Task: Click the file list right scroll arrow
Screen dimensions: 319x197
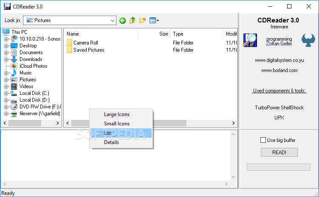Action: pos(233,123)
